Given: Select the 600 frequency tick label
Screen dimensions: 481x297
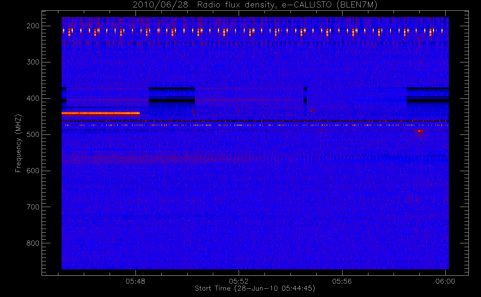Looking at the screenshot, I should coord(33,171).
